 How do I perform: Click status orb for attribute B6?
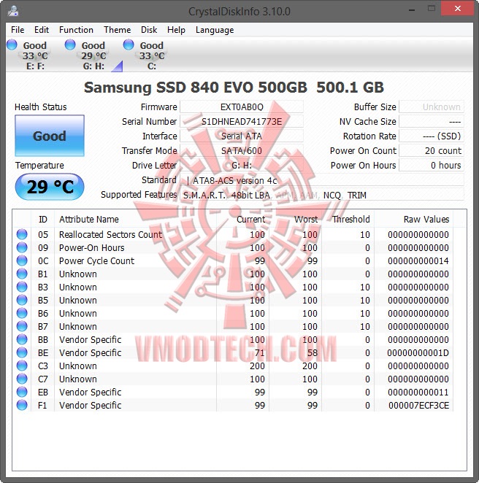click(22, 313)
